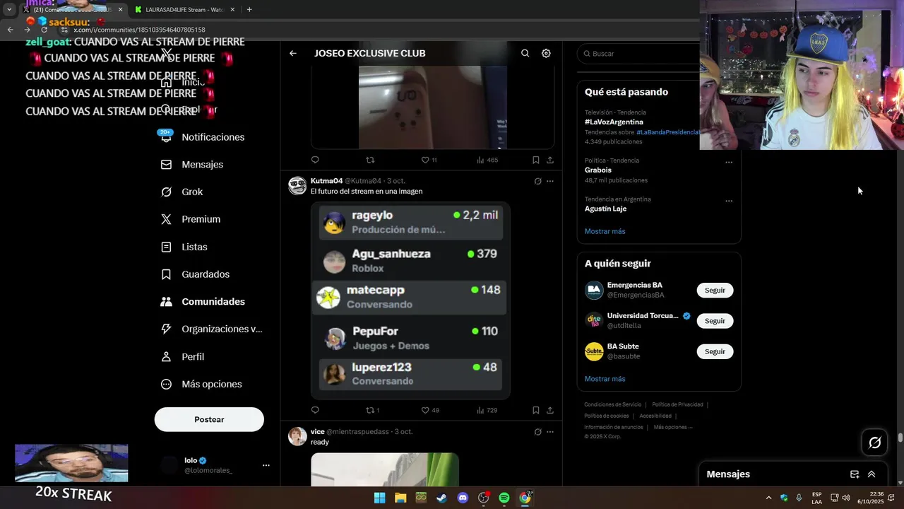Open floating Grok button
904x509 pixels.
(x=875, y=443)
